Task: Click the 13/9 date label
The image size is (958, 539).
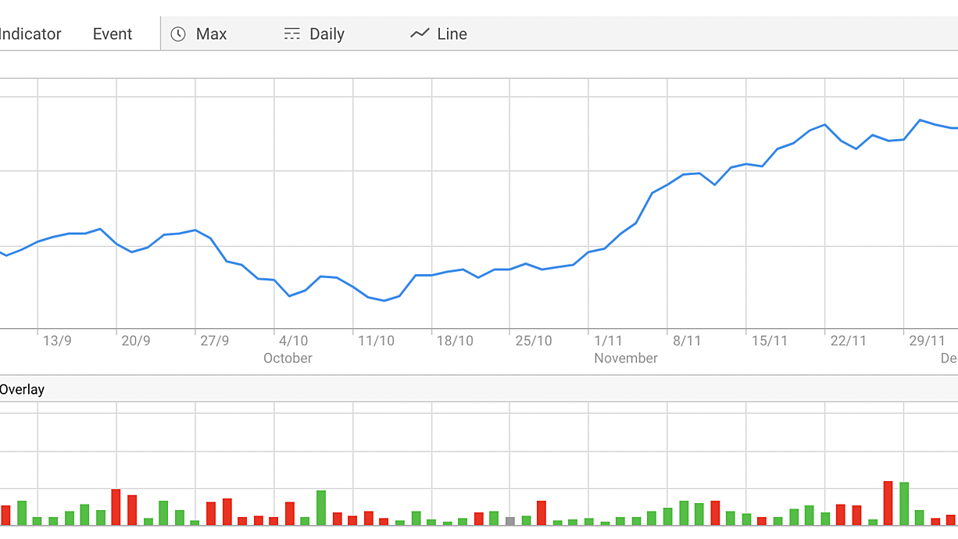Action: pyautogui.click(x=57, y=341)
